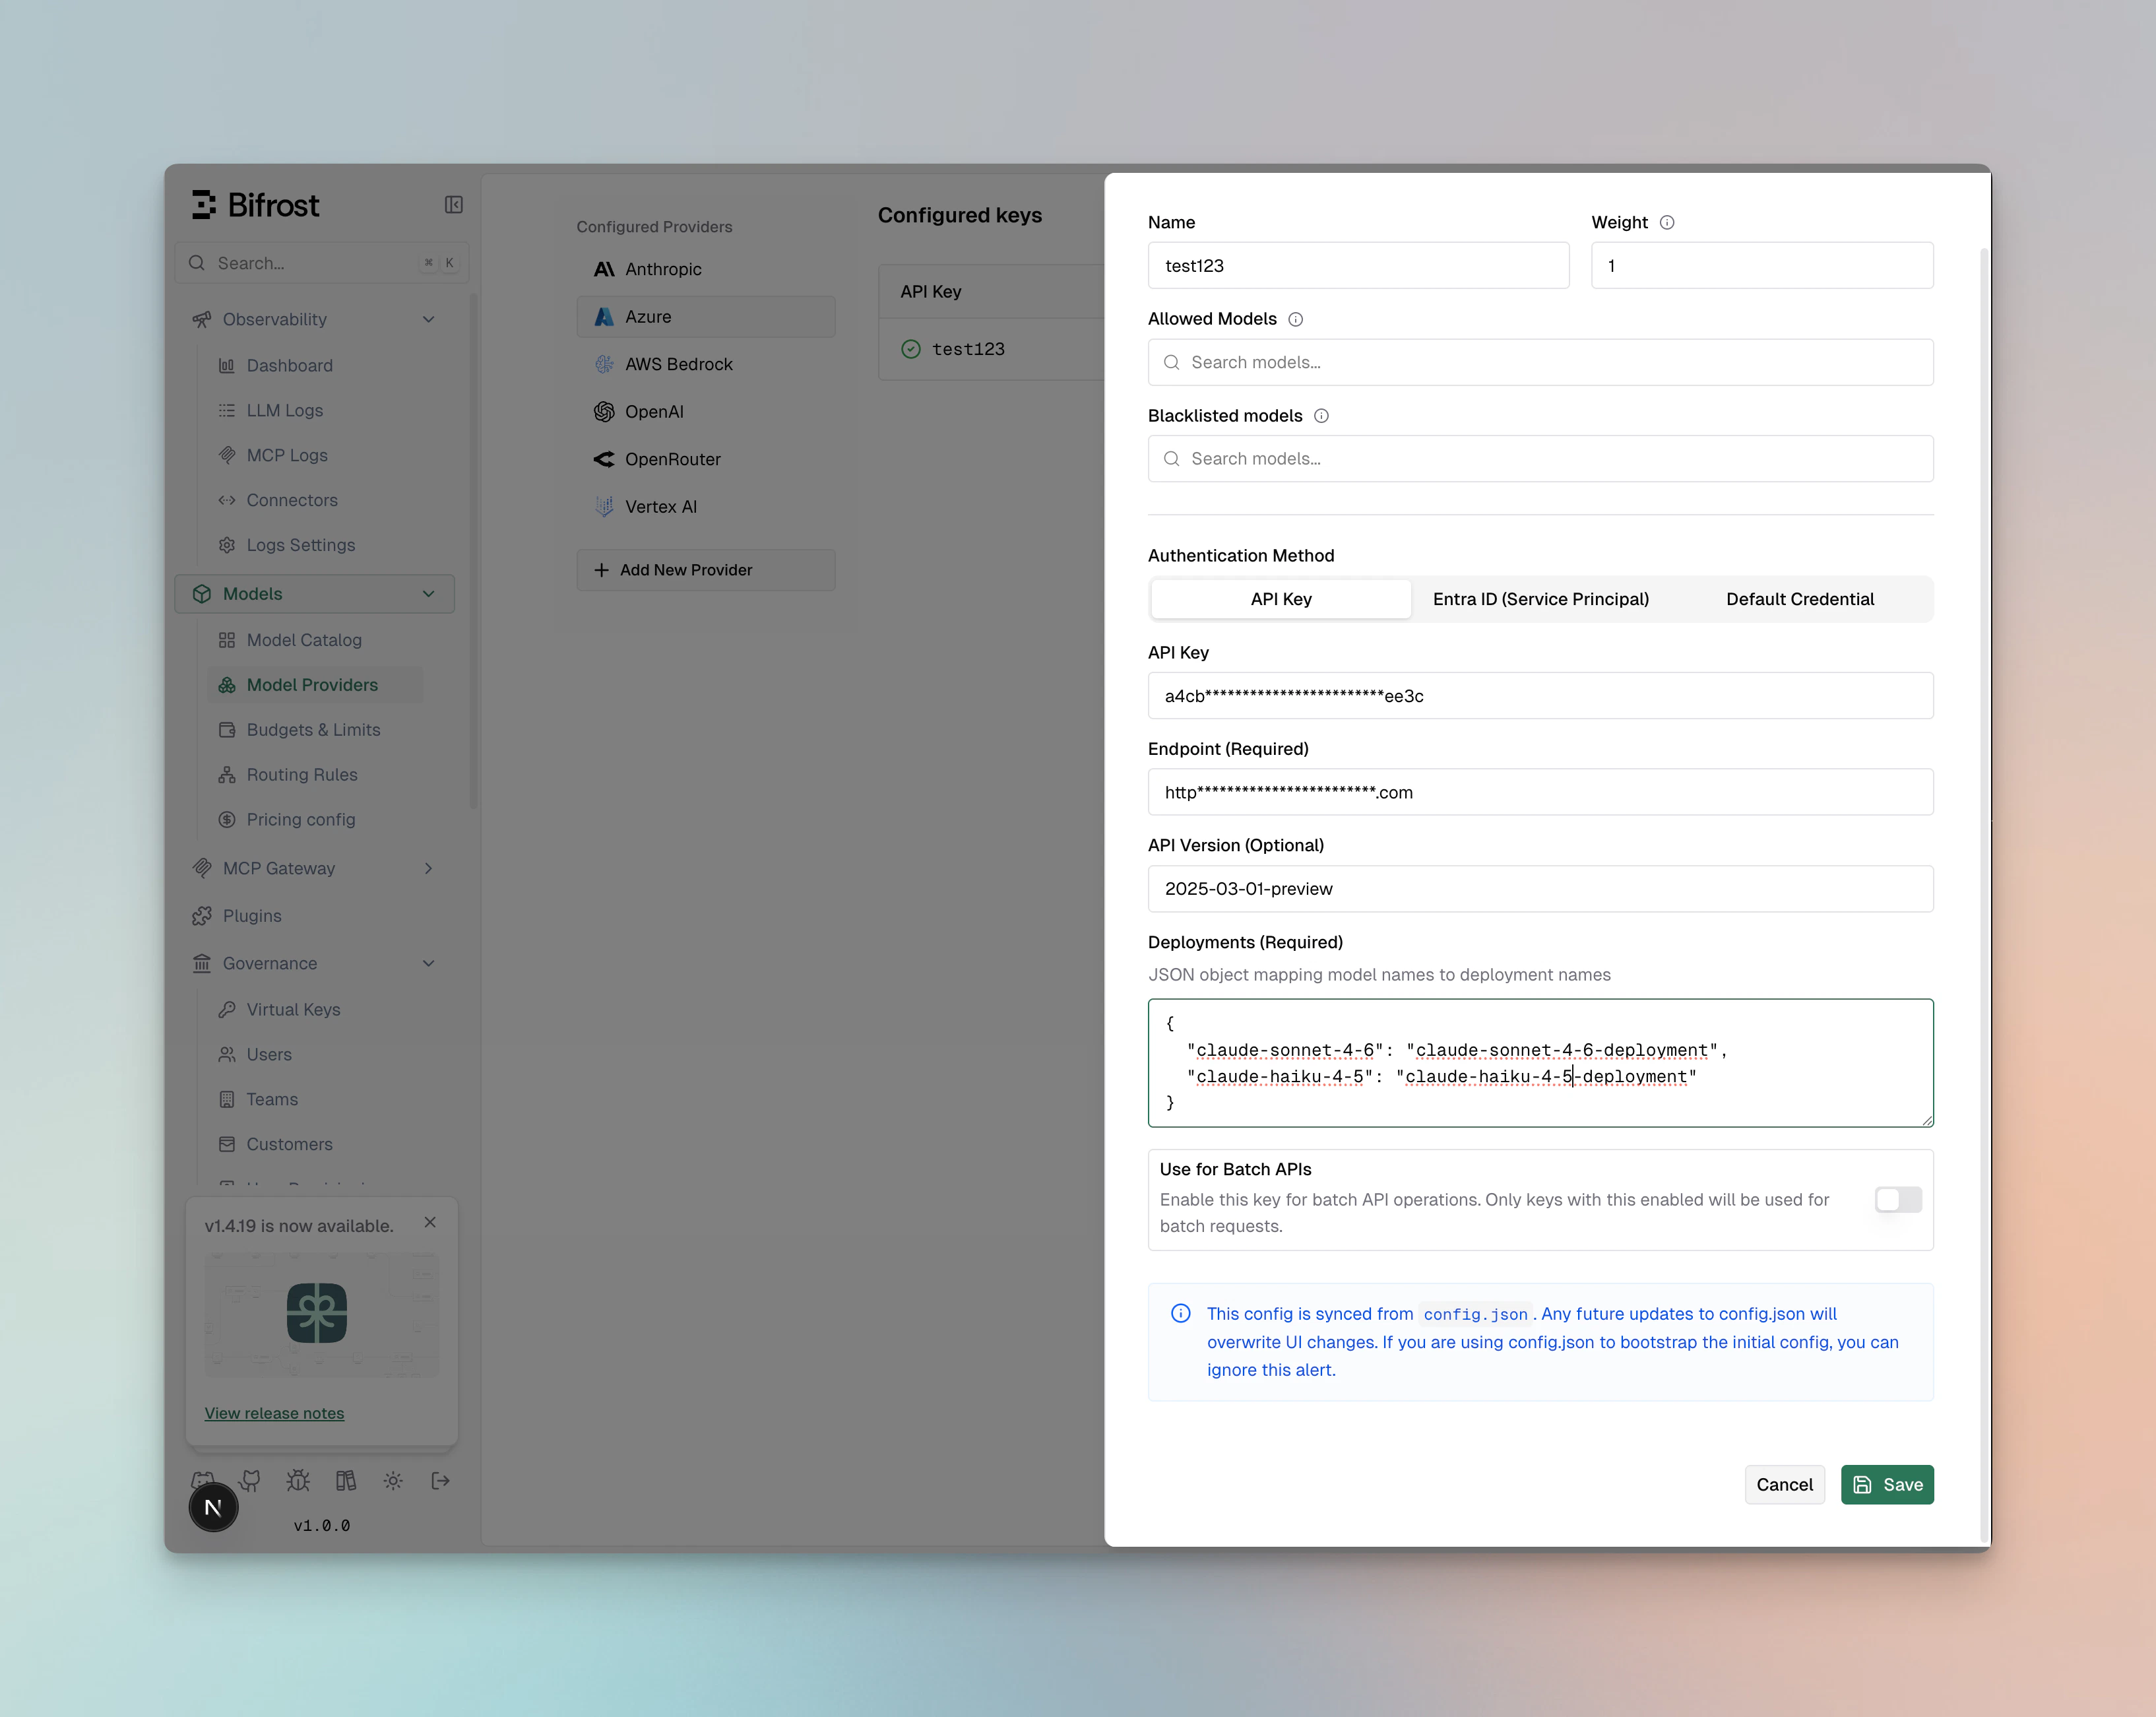2156x1717 pixels.
Task: Toggle theme with the sun icon
Action: pos(393,1481)
